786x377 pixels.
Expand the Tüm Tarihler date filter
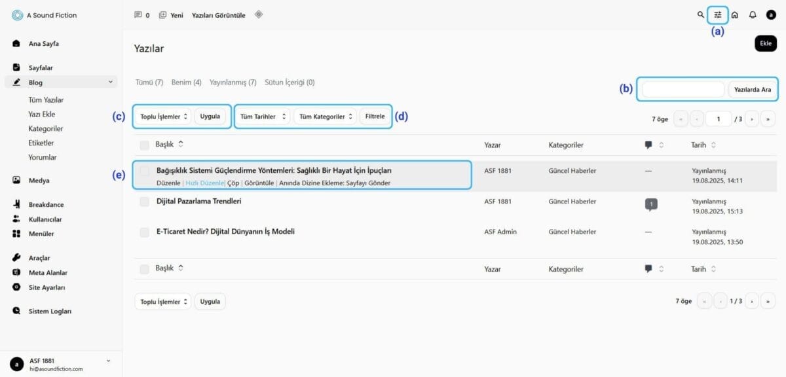[x=263, y=117]
